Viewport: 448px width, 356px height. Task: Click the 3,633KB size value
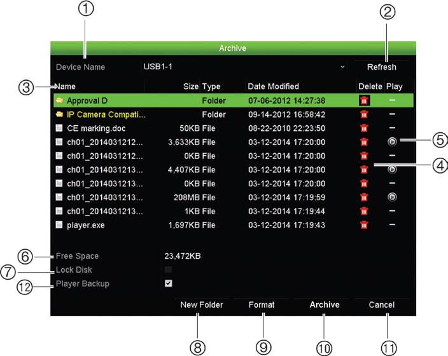(184, 142)
